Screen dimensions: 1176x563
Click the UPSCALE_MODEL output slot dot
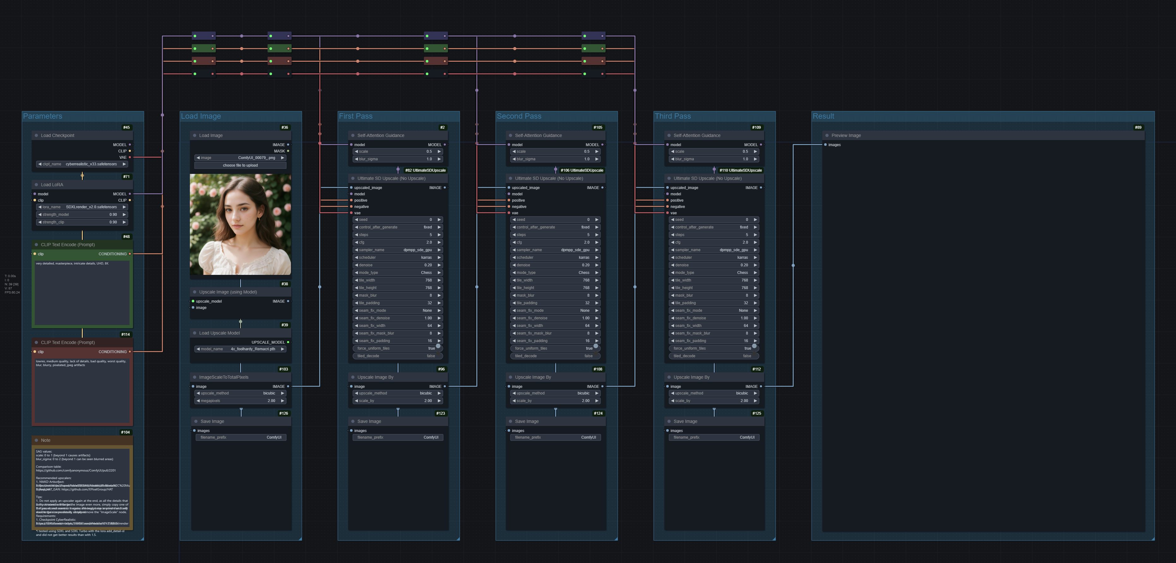coord(288,342)
